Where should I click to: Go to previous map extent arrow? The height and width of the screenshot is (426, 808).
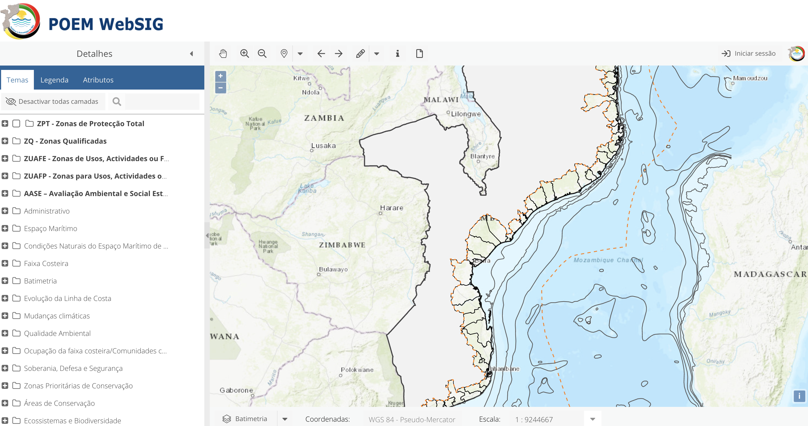click(321, 54)
